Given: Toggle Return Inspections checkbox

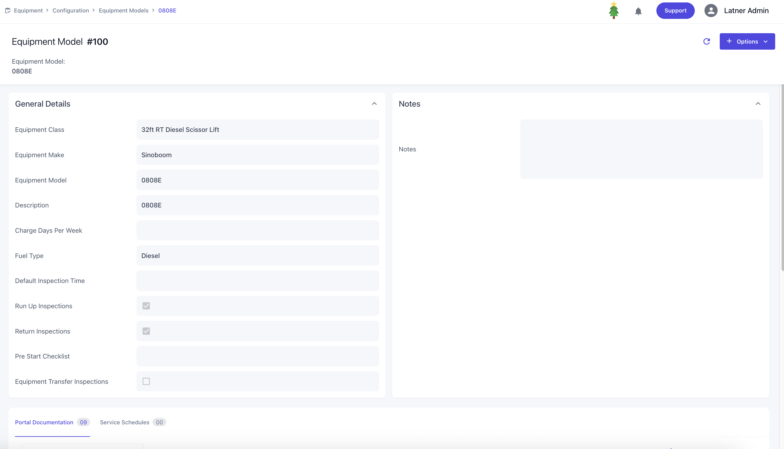Looking at the screenshot, I should 146,331.
